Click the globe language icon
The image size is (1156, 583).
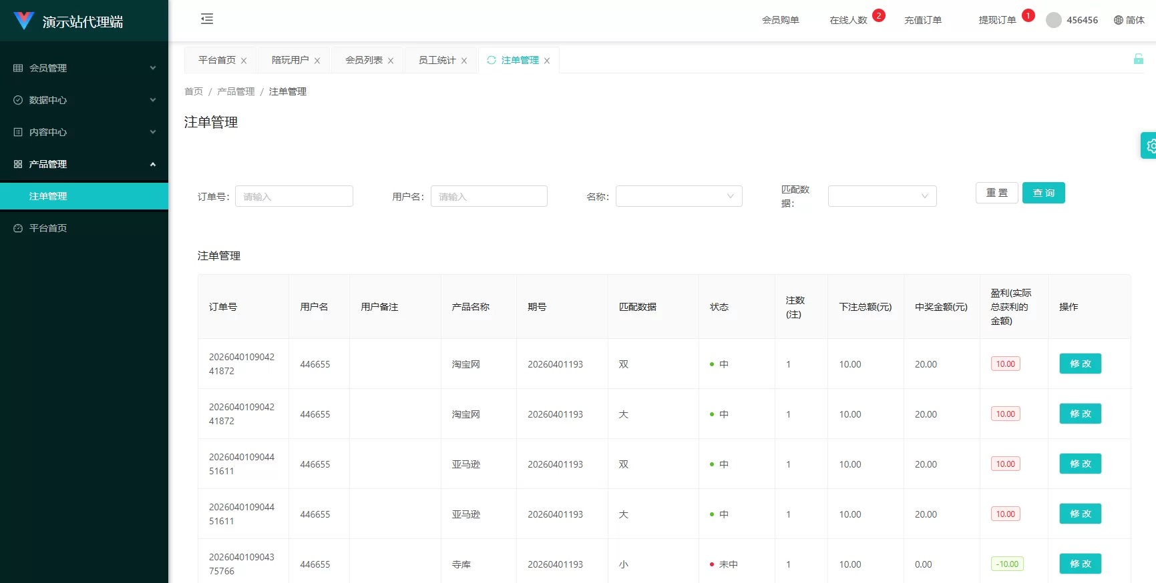tap(1118, 20)
